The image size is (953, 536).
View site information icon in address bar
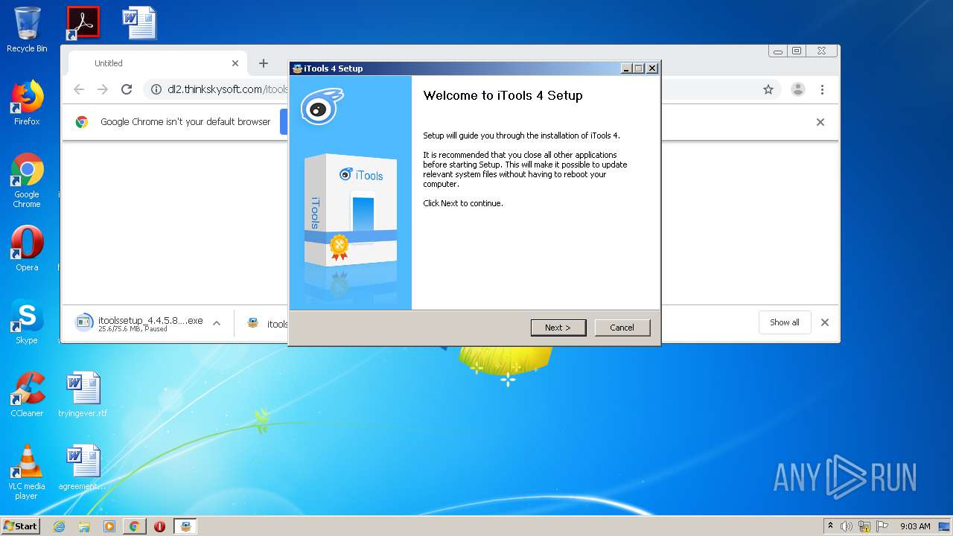point(156,89)
